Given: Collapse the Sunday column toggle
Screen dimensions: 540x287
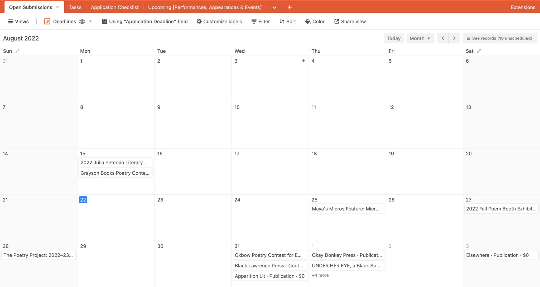Looking at the screenshot, I should (17, 51).
